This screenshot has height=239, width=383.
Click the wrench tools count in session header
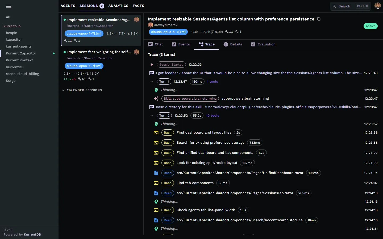click(229, 32)
